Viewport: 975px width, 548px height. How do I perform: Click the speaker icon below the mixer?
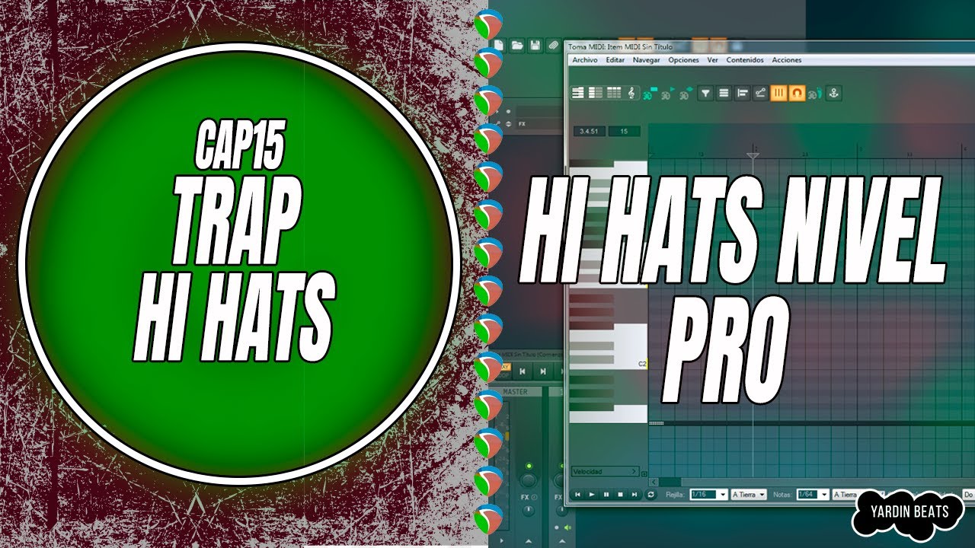[567, 527]
